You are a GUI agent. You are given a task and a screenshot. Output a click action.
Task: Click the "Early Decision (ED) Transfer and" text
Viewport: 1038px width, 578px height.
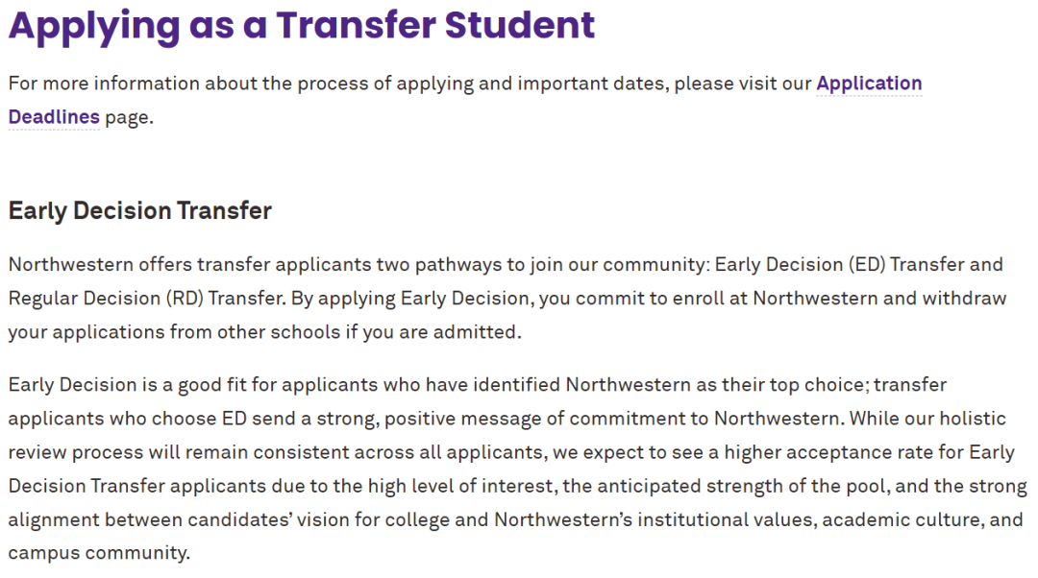858,265
